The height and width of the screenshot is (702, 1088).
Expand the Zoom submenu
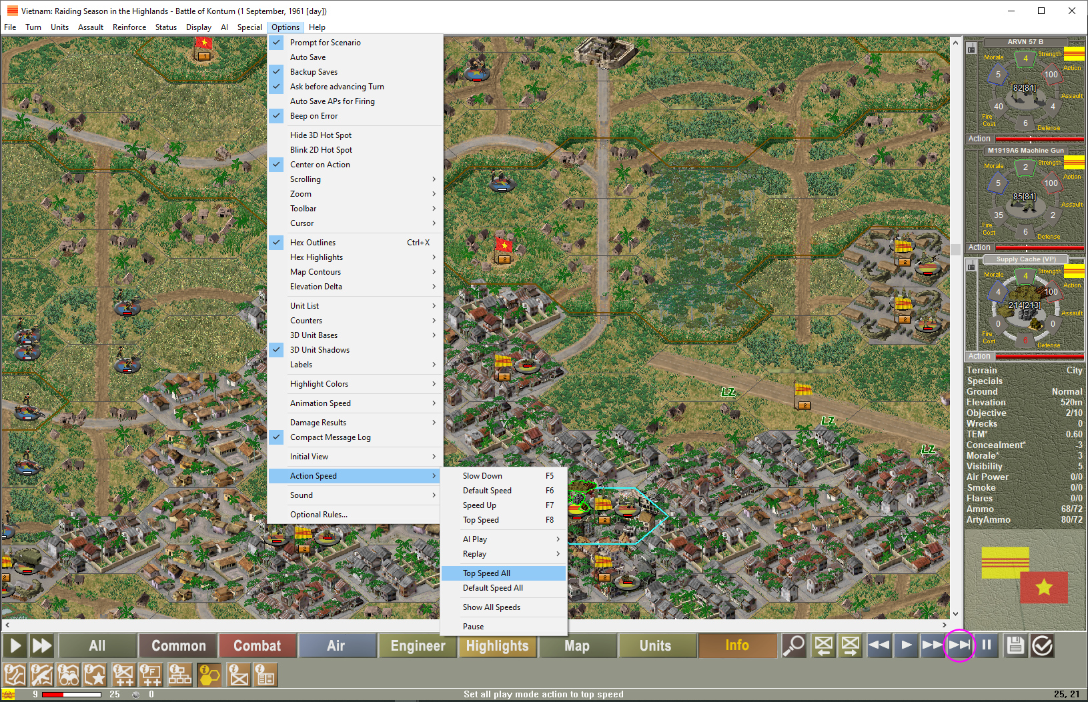coord(355,194)
